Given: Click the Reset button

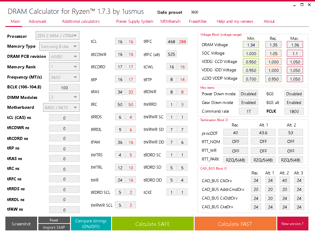Looking at the screenshot, I should click(54, 220).
